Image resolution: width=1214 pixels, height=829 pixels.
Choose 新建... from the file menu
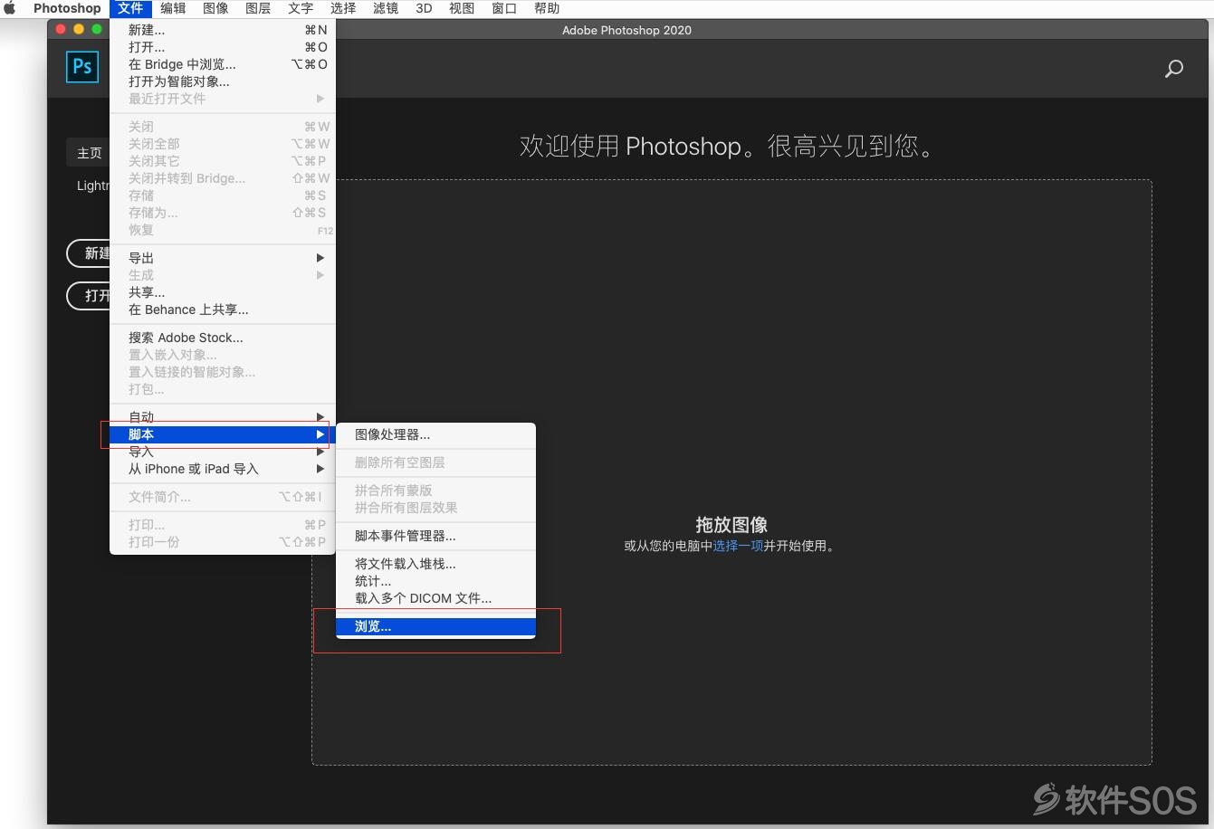[x=223, y=30]
